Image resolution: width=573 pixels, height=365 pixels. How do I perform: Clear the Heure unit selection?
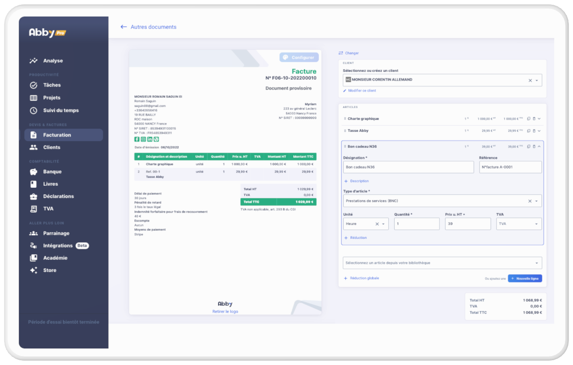[x=377, y=224]
